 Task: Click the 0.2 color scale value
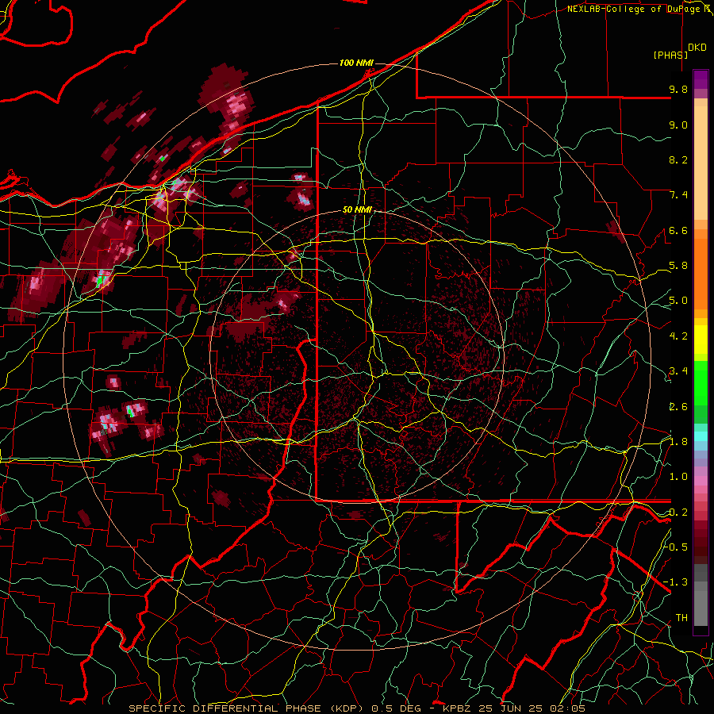[678, 512]
